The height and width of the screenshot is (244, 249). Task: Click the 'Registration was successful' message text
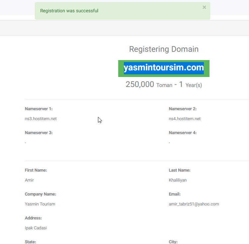pyautogui.click(x=69, y=11)
